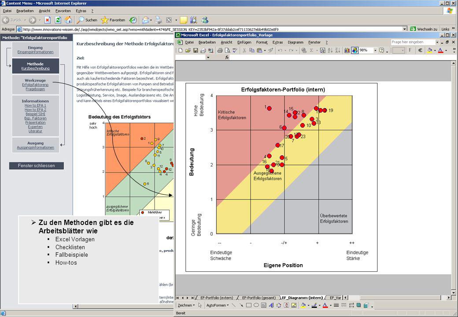
Task: Click the mail envelope icon in IE
Action: click(145, 20)
